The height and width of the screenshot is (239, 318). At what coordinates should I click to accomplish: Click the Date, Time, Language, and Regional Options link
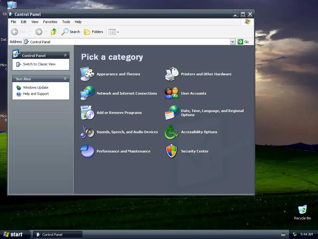click(212, 113)
